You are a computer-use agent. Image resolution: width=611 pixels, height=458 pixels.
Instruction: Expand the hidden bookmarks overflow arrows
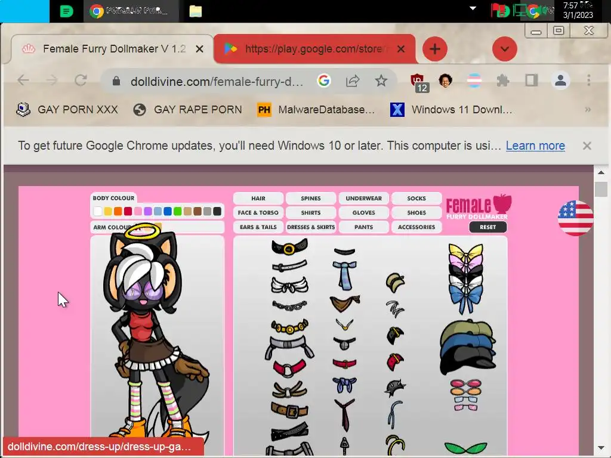point(588,110)
